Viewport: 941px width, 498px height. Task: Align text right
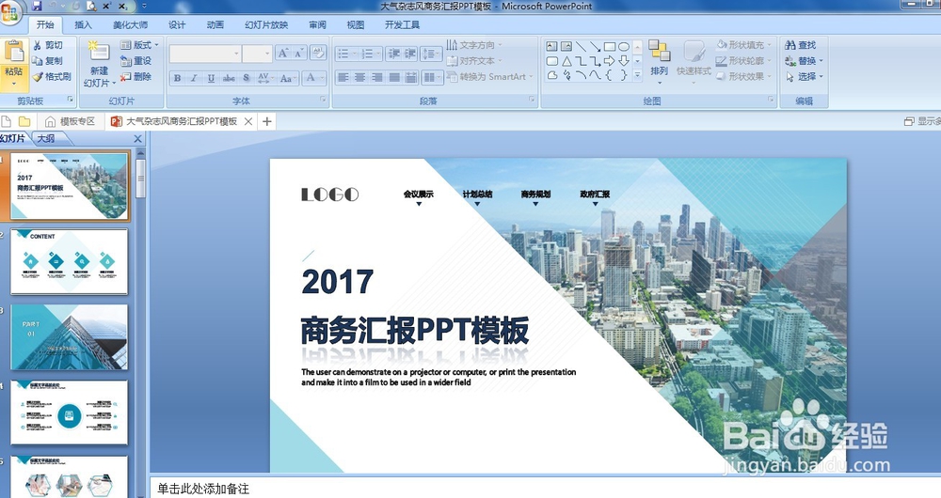click(377, 77)
